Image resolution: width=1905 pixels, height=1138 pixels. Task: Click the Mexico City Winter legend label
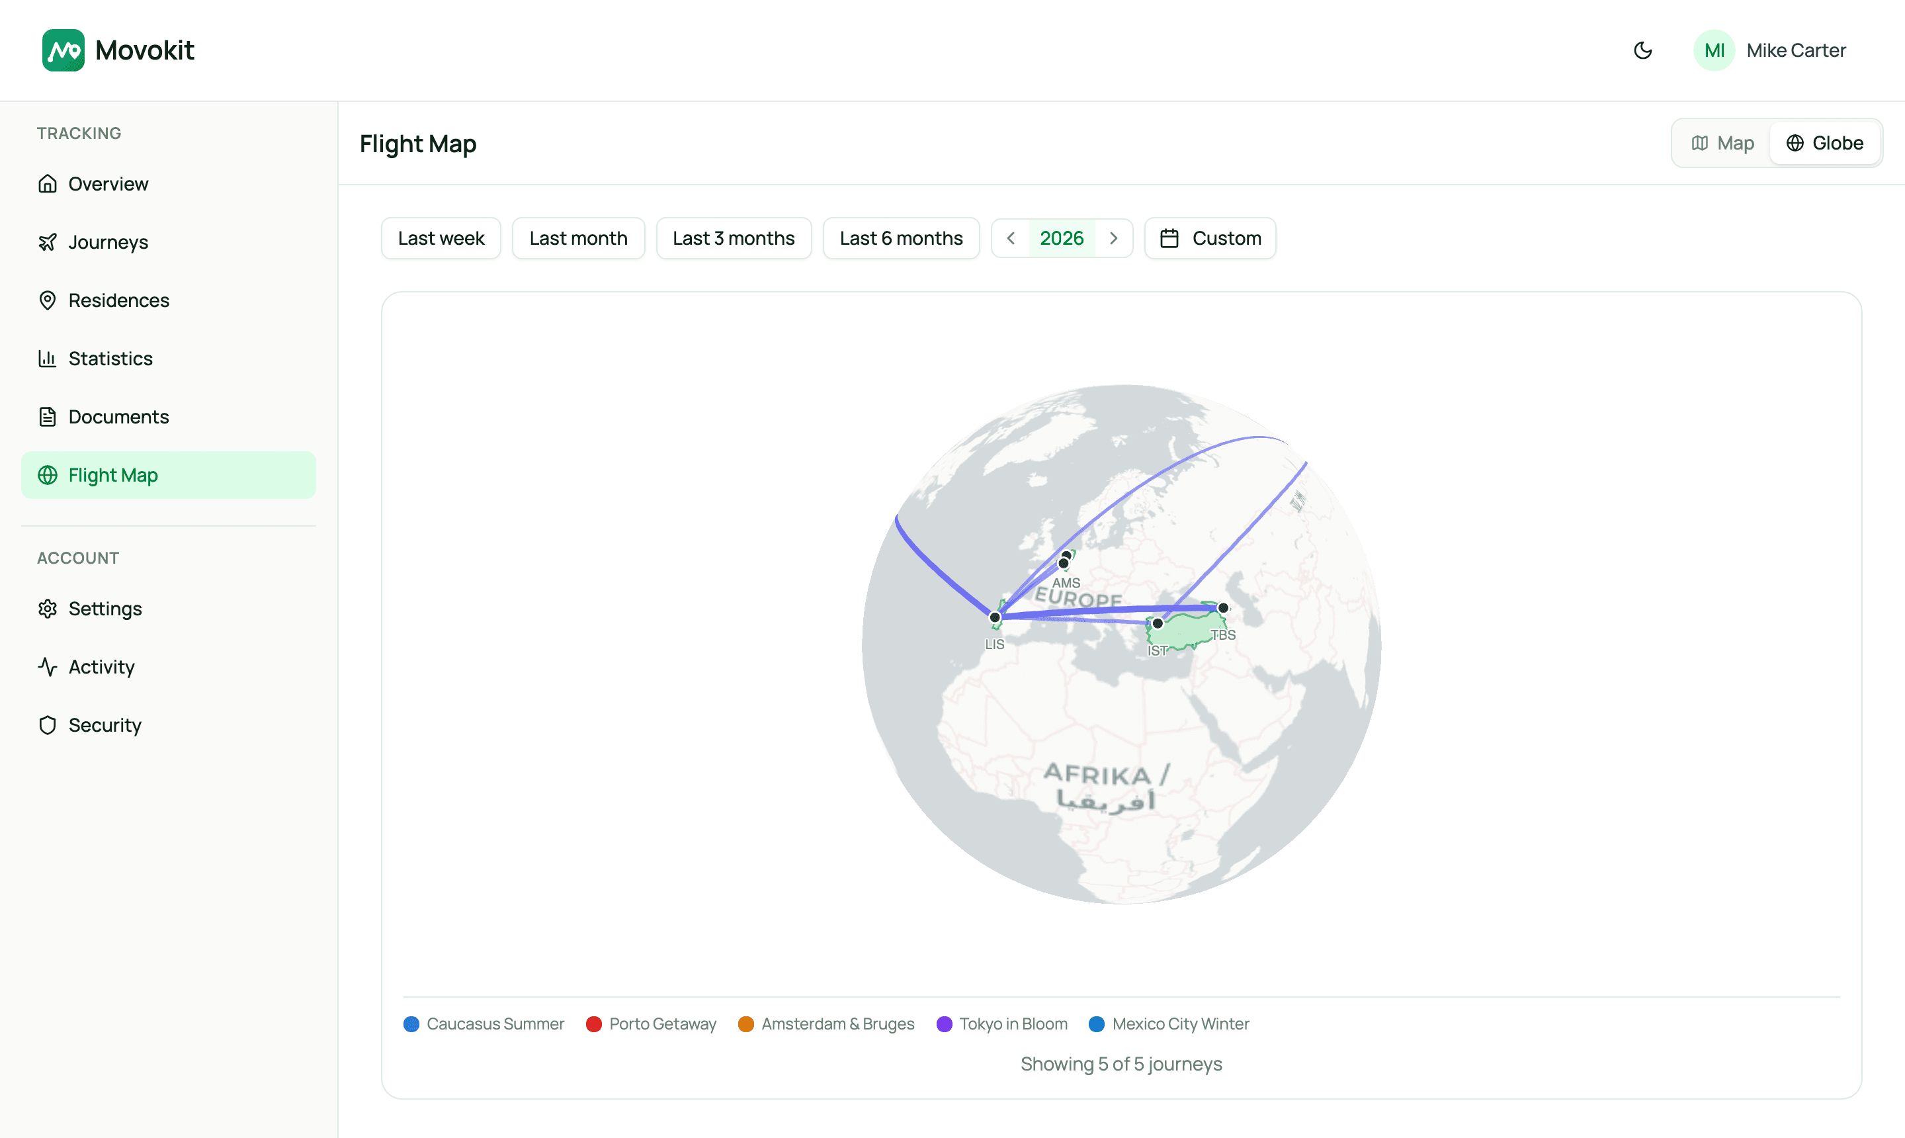[x=1181, y=1024]
